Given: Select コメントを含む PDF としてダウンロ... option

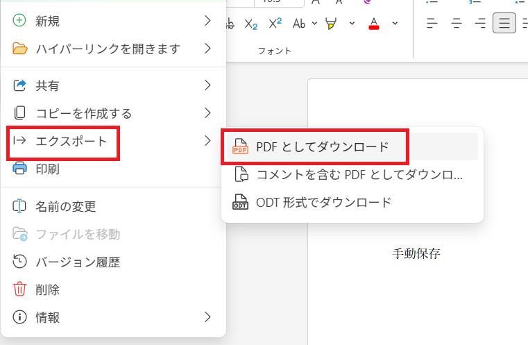Looking at the screenshot, I should coord(352,174).
